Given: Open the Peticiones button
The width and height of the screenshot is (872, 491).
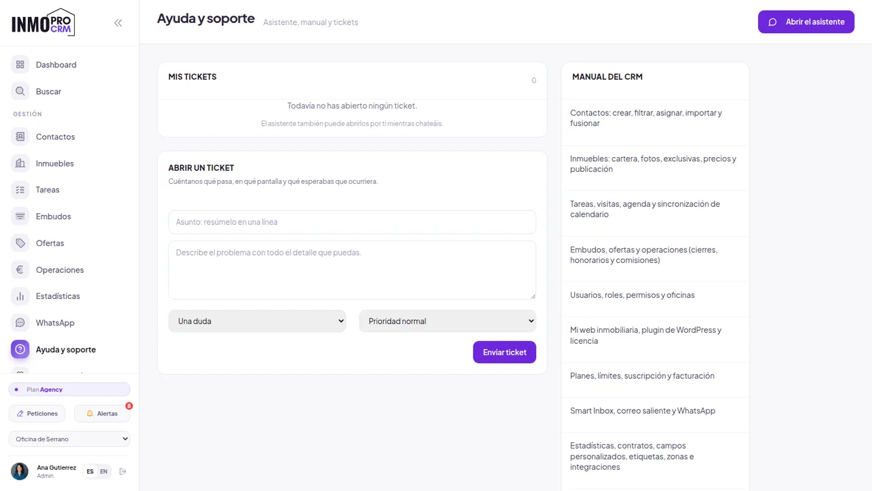Looking at the screenshot, I should click(37, 414).
